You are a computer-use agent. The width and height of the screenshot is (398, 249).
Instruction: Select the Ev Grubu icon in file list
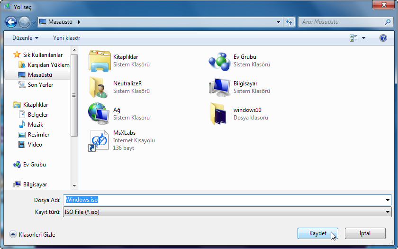point(219,61)
